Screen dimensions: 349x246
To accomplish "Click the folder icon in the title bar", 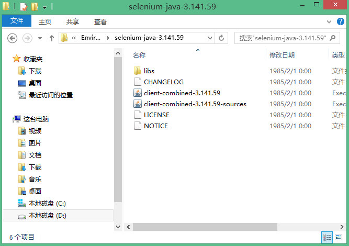I will click(6, 6).
